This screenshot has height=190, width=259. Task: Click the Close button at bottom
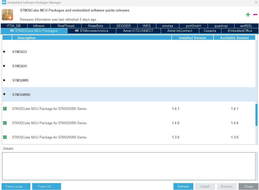point(249,186)
